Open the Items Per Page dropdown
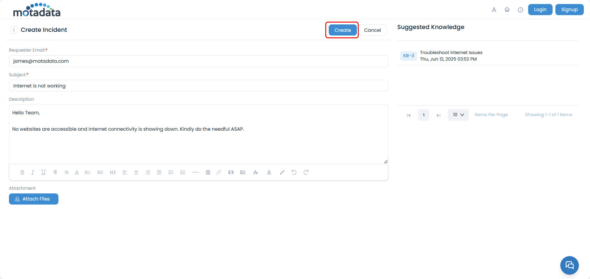This screenshot has width=590, height=279. tap(458, 115)
